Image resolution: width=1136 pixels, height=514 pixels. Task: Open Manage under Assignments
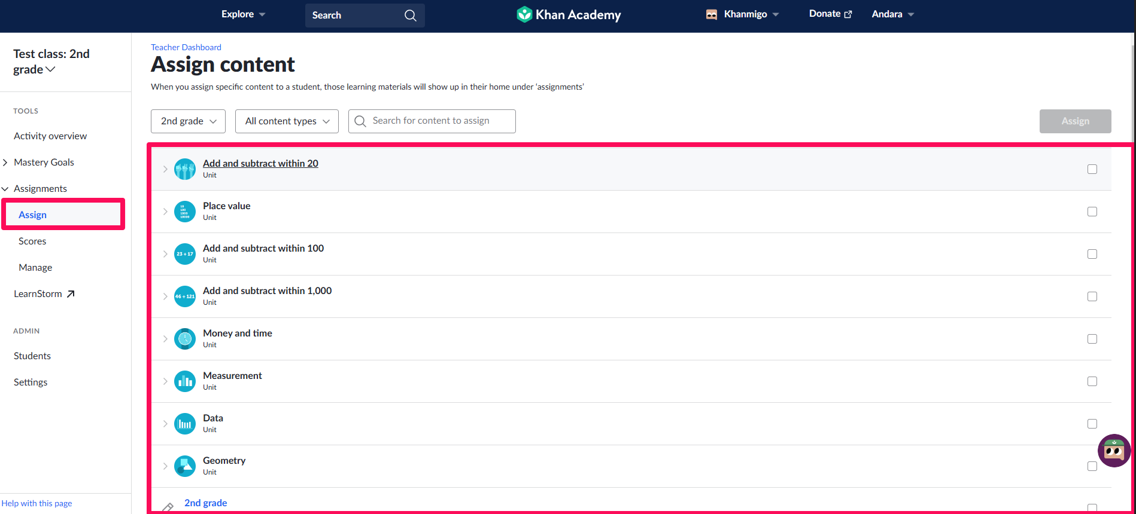pos(35,267)
